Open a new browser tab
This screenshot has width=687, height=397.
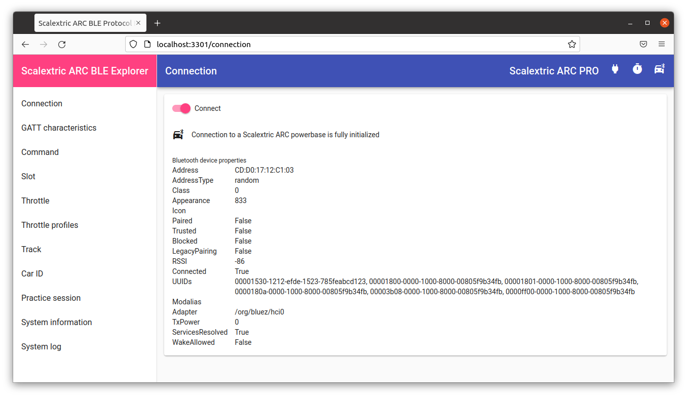pyautogui.click(x=157, y=22)
